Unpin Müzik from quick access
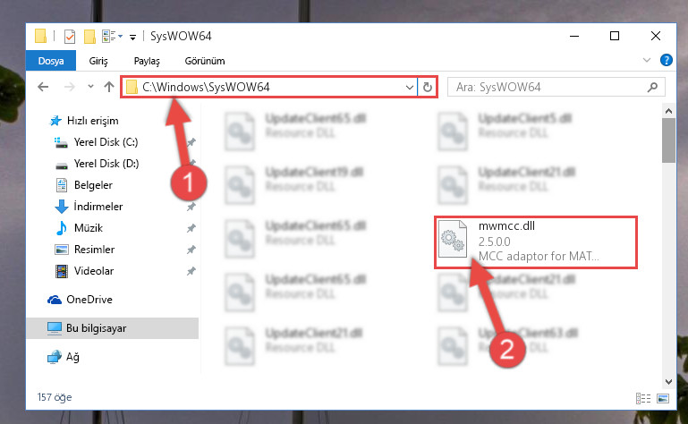 pos(191,228)
